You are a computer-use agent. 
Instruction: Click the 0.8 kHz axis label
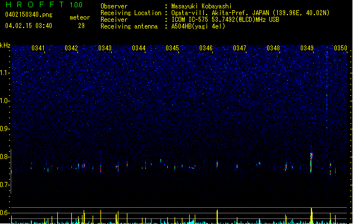(x=5, y=157)
